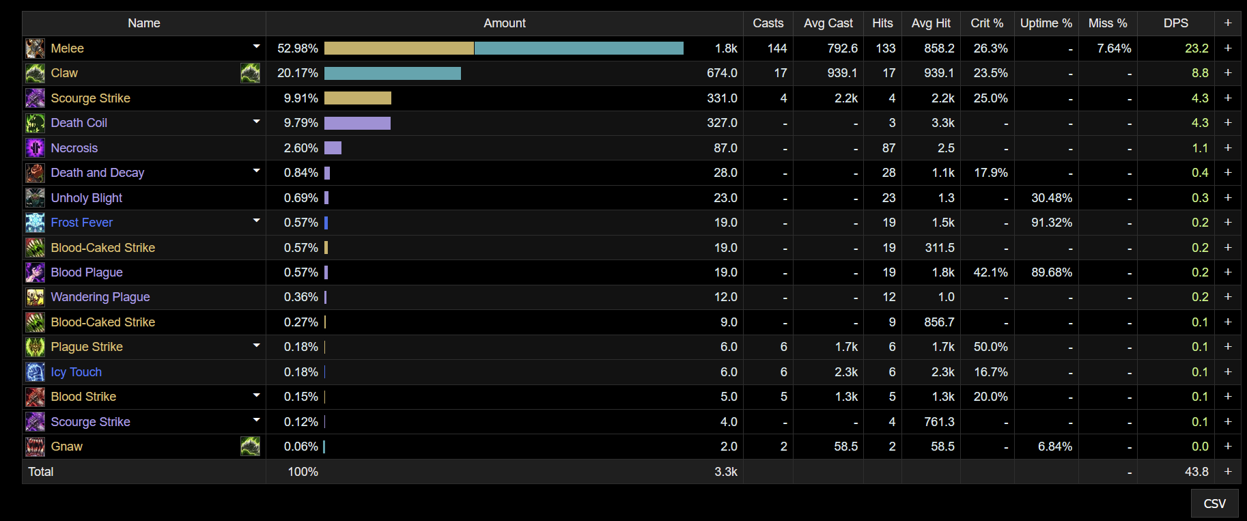This screenshot has height=521, width=1247.
Task: Click the Blood Plague icon
Action: pyautogui.click(x=35, y=272)
